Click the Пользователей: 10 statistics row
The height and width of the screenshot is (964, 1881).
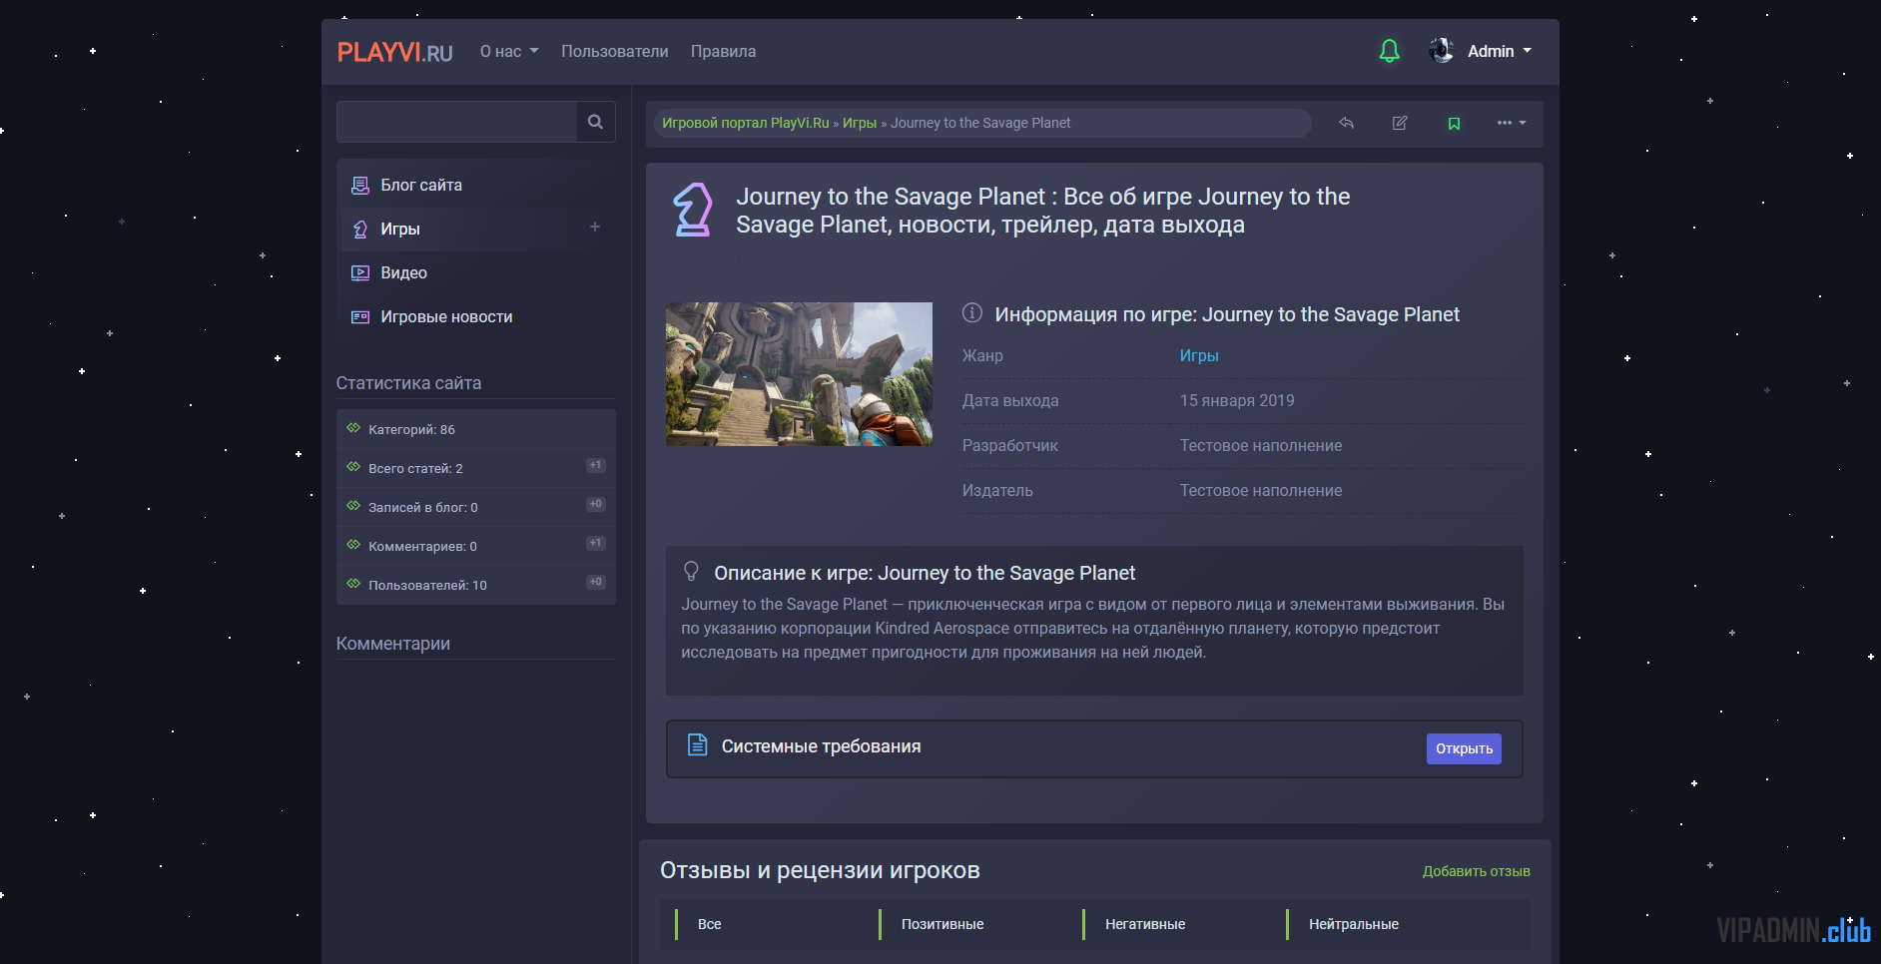(476, 585)
